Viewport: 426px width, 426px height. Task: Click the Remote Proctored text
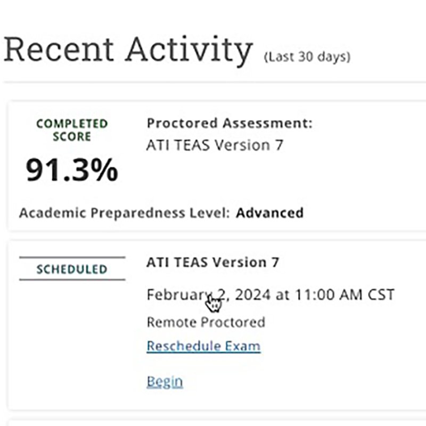click(x=206, y=323)
